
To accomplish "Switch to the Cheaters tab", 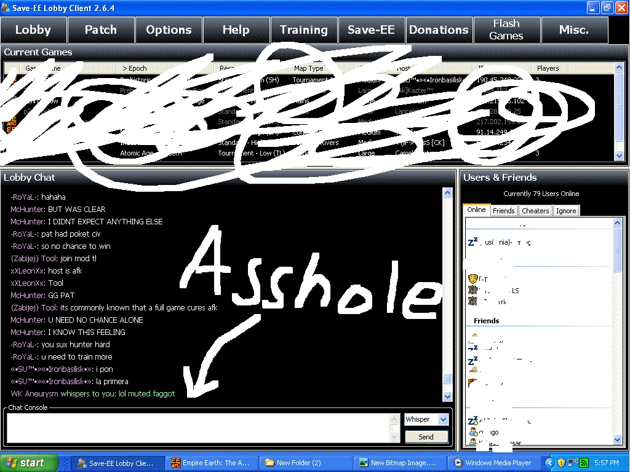I will coord(535,211).
